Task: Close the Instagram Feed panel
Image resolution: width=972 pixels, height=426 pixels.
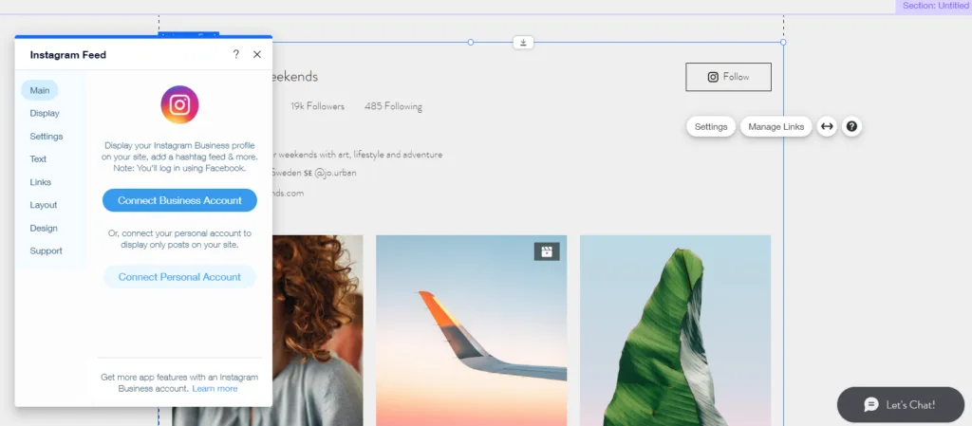Action: pos(257,54)
